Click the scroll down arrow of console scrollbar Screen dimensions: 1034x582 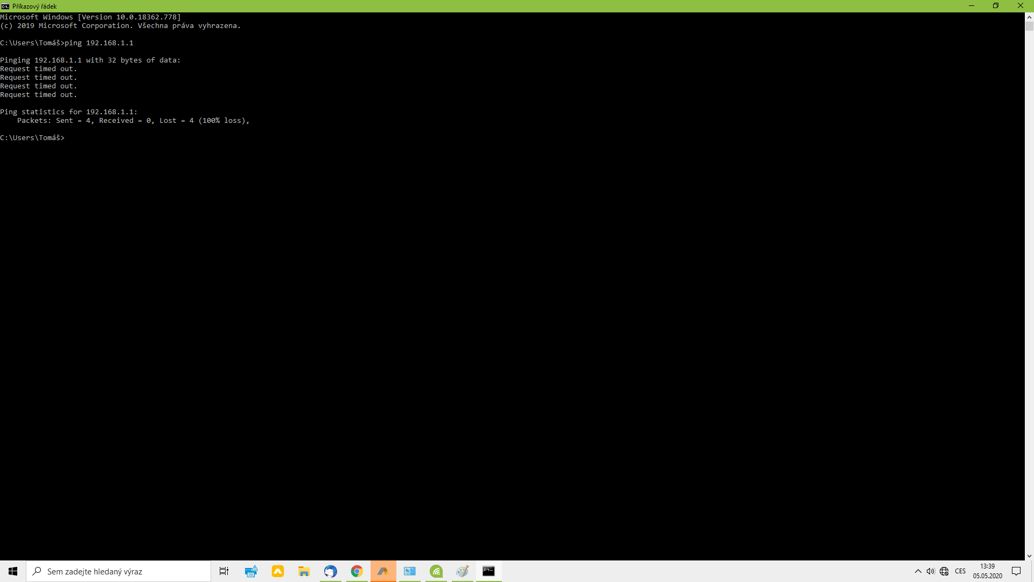(x=1029, y=556)
